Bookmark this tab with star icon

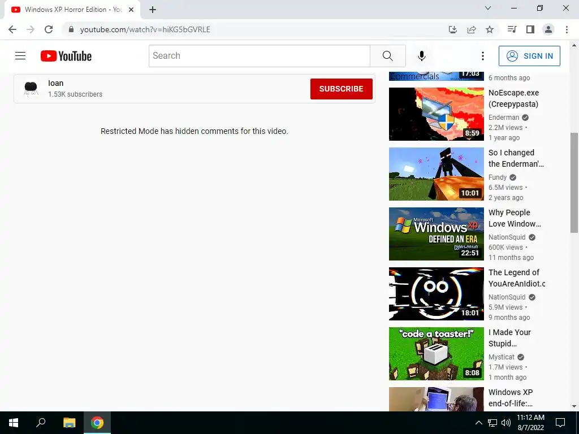[x=490, y=29]
